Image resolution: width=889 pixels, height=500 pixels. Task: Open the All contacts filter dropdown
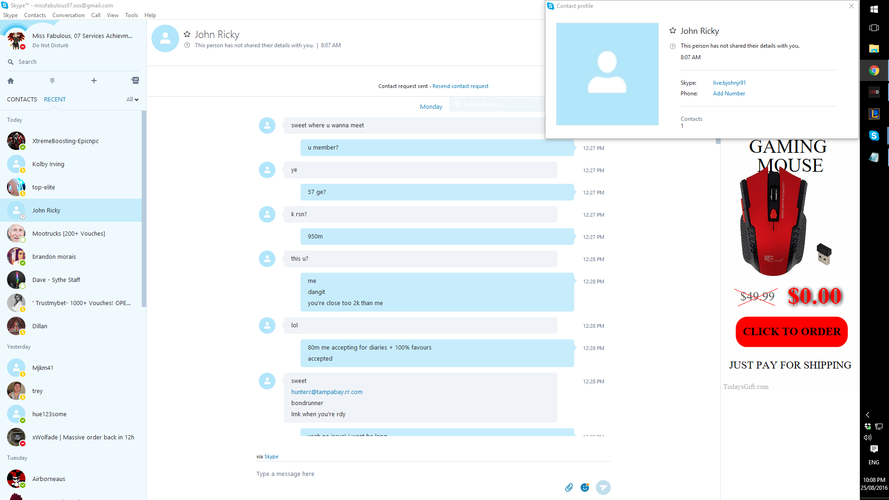[x=132, y=100]
